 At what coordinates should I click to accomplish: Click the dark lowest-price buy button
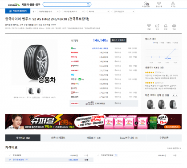118,40
